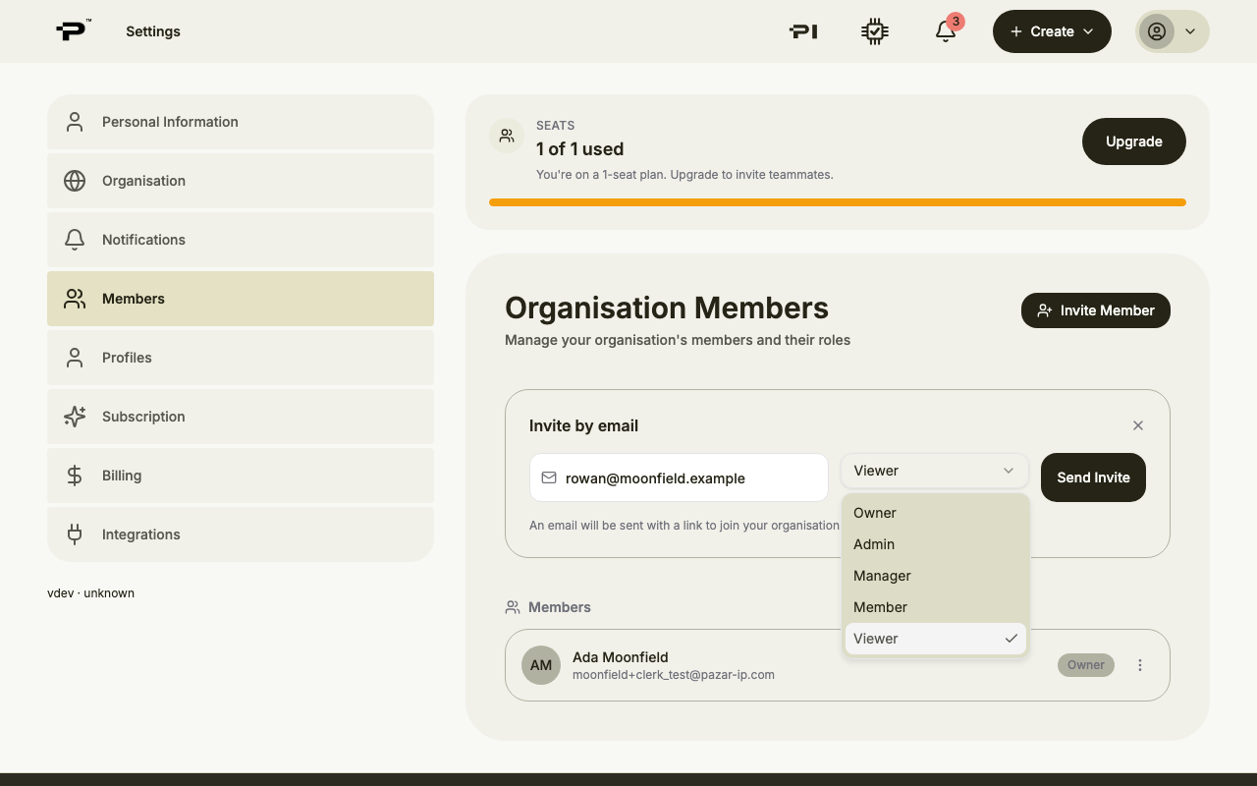
Task: Click the Billing dollar icon
Action: pos(75,476)
